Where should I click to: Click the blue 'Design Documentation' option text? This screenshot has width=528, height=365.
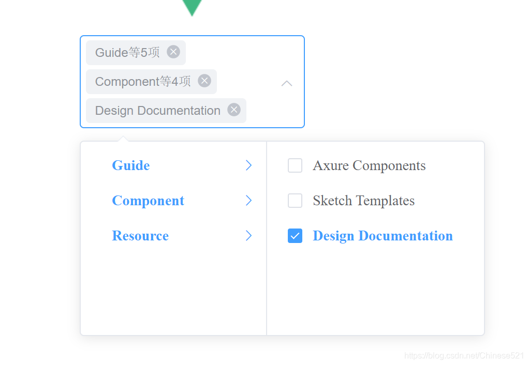(x=383, y=235)
